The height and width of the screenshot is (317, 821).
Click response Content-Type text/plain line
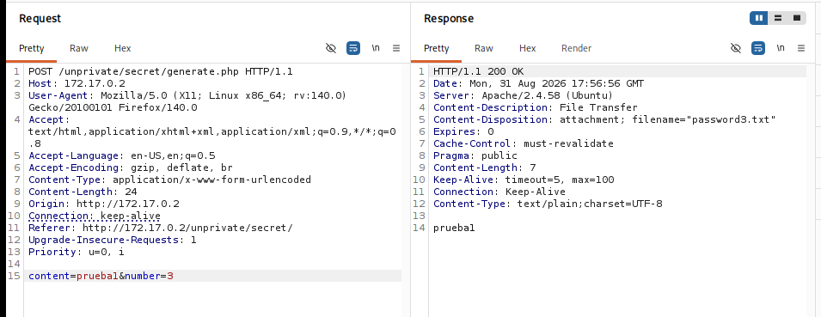[548, 204]
